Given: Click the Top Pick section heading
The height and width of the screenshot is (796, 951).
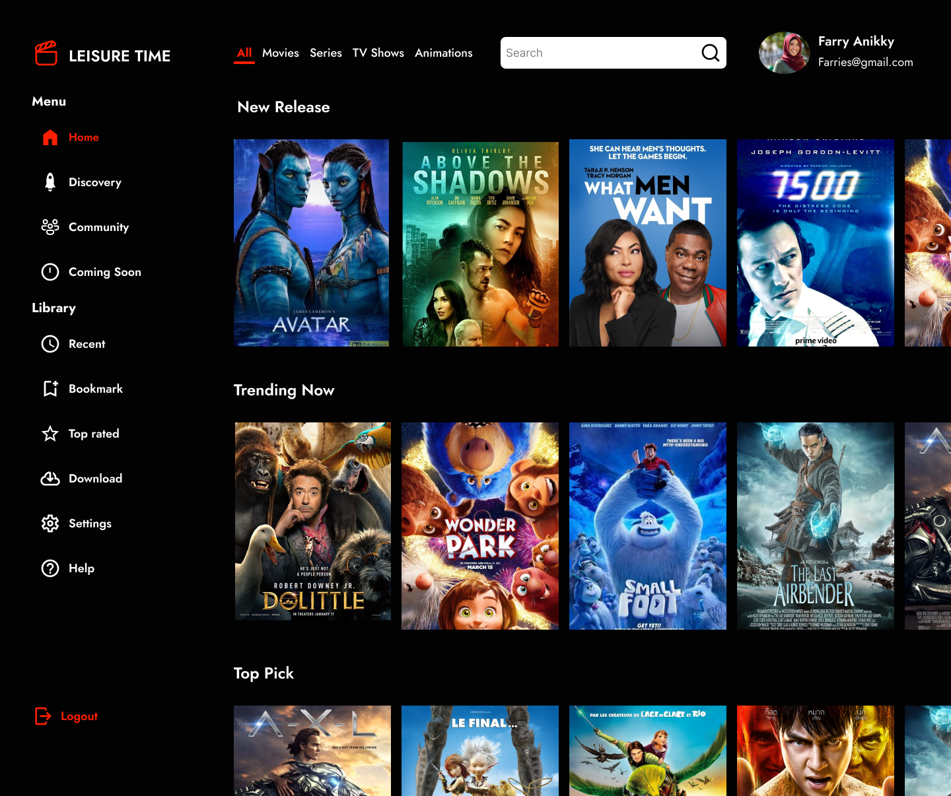Looking at the screenshot, I should click(264, 673).
